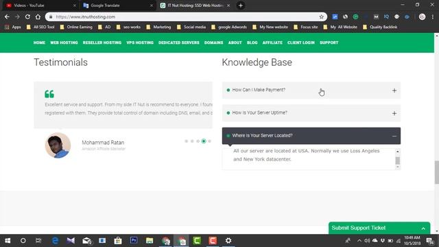439x247 pixels.
Task: Open DOMAINS in the site navigation
Action: [213, 43]
